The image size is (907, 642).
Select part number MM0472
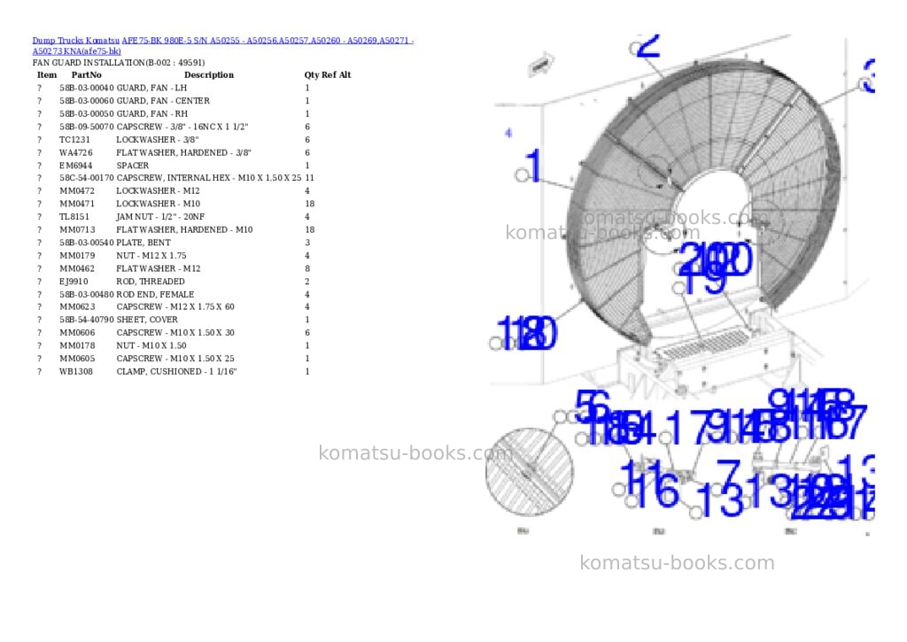click(77, 191)
